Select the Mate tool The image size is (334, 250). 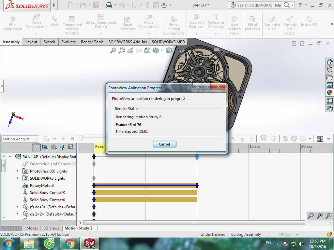(55, 21)
